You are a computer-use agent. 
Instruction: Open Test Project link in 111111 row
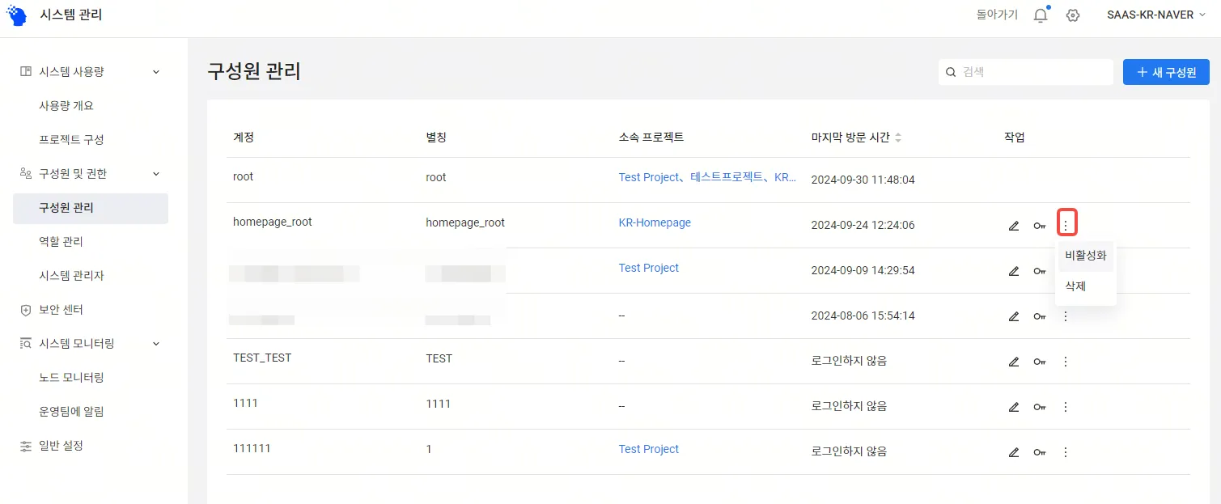coord(649,449)
